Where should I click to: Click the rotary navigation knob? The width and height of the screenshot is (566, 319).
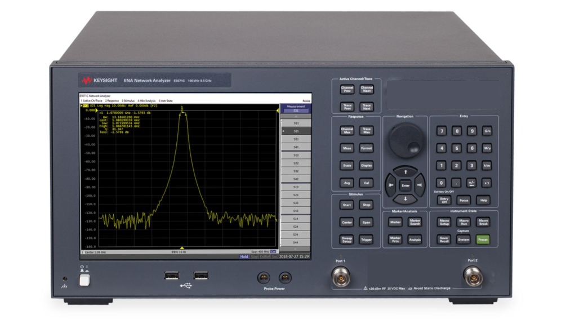[x=406, y=140]
